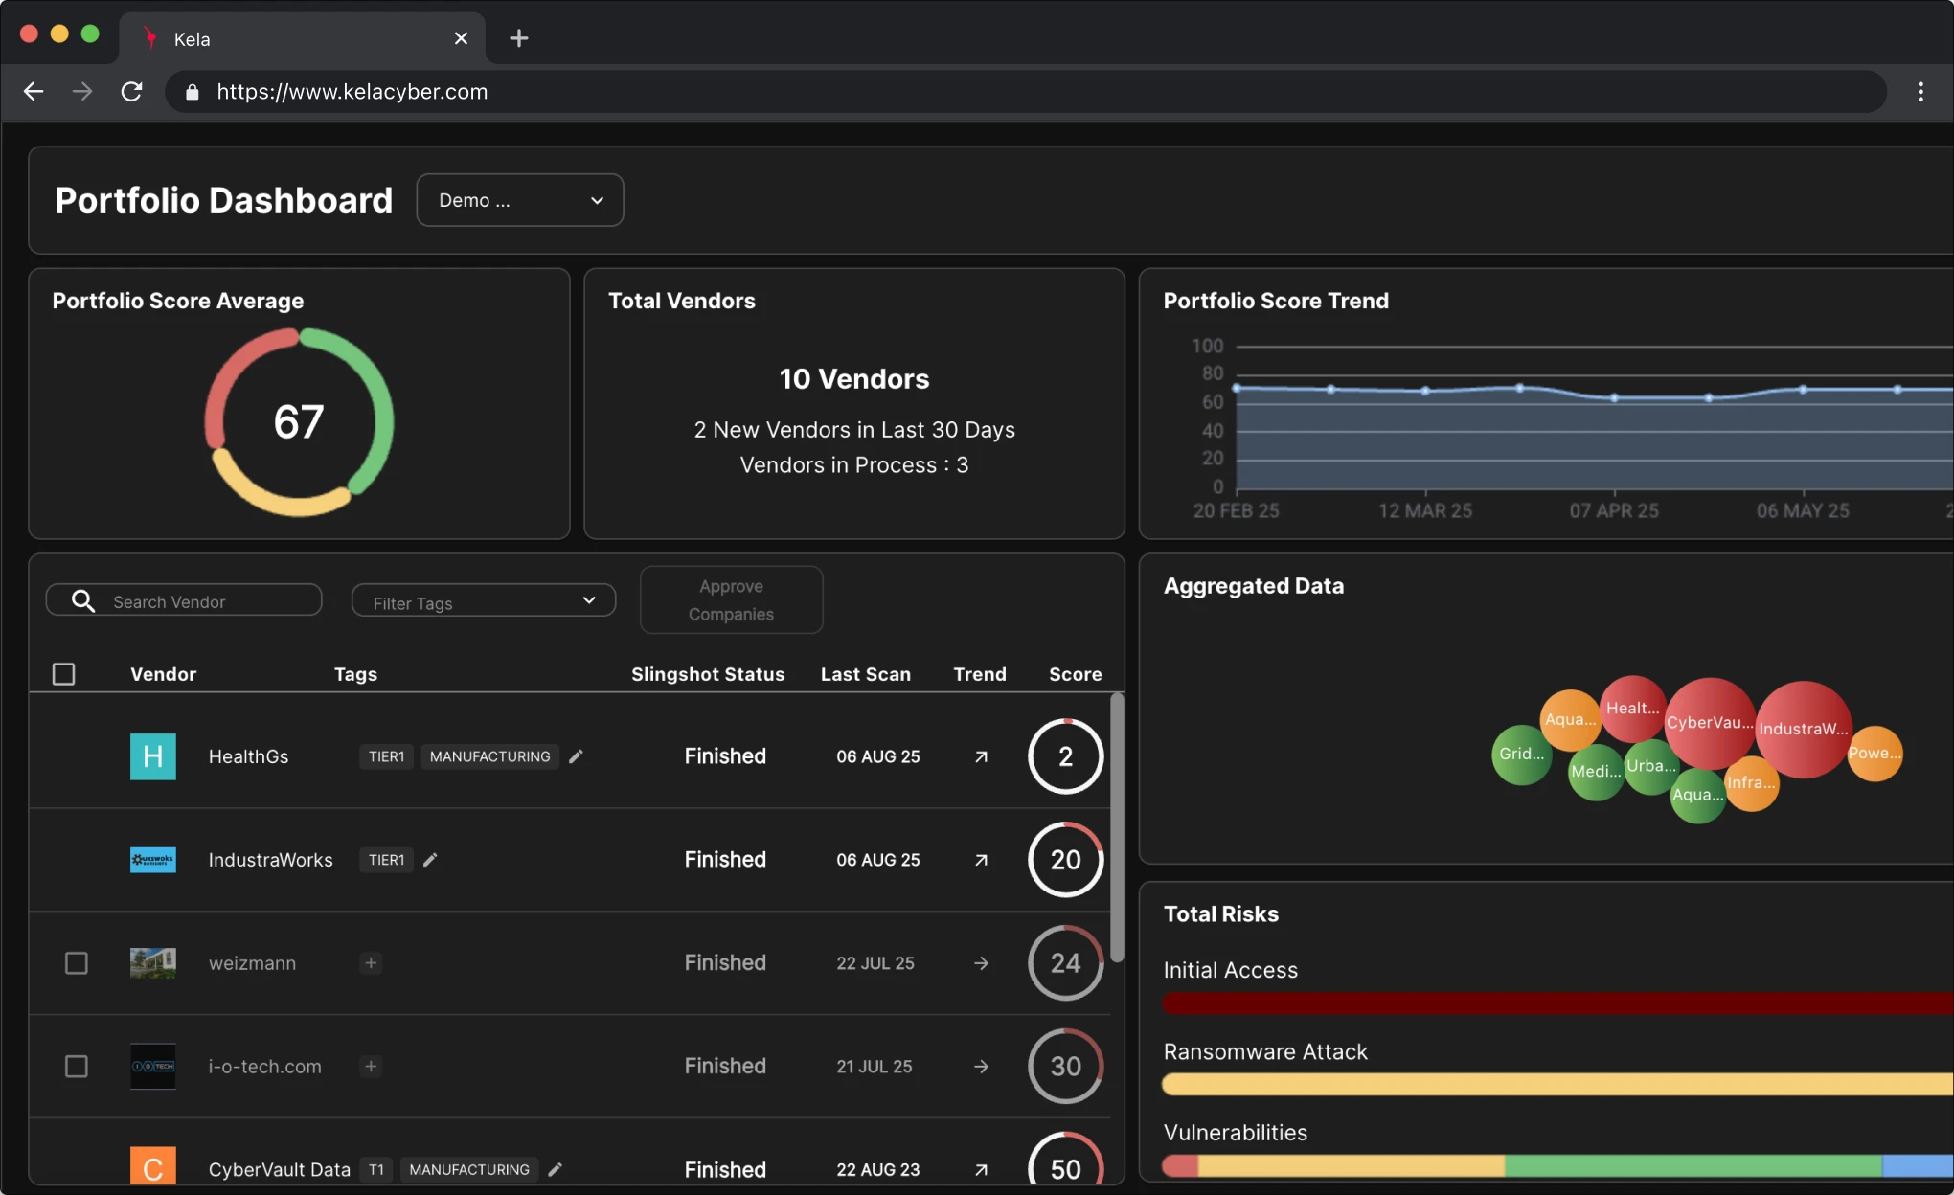Click i-o-tech.com score circle 30
This screenshot has width=1954, height=1195.
click(x=1066, y=1067)
